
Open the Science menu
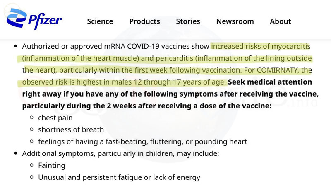pos(100,21)
